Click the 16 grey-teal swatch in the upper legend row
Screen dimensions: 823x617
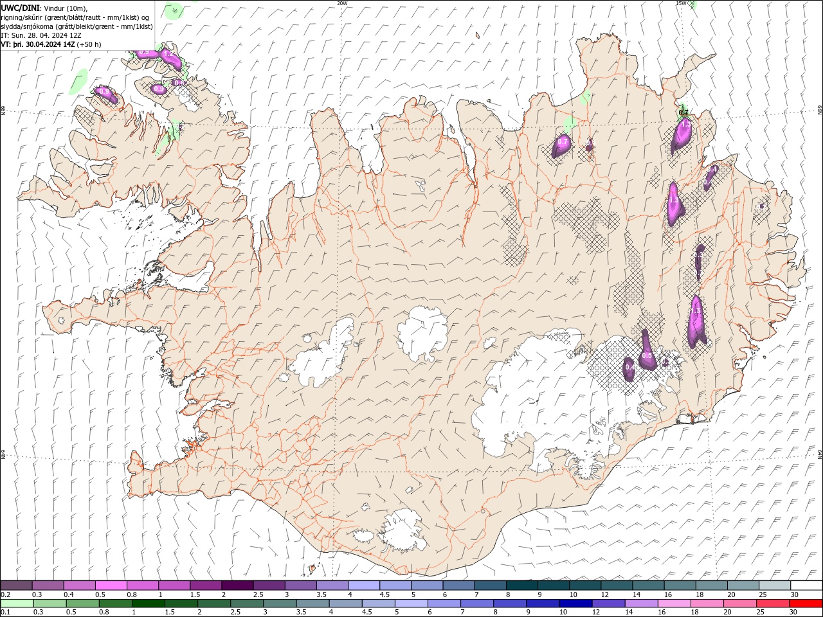680,585
